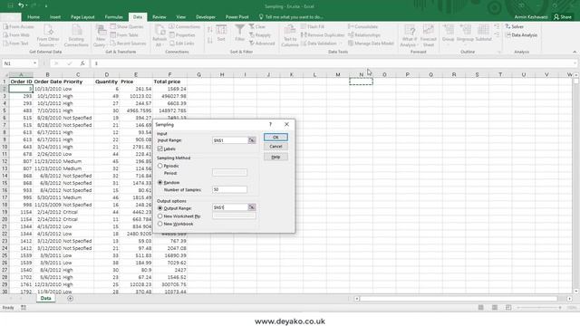Switch to the Home tab
This screenshot has width=580, height=326.
[34, 17]
